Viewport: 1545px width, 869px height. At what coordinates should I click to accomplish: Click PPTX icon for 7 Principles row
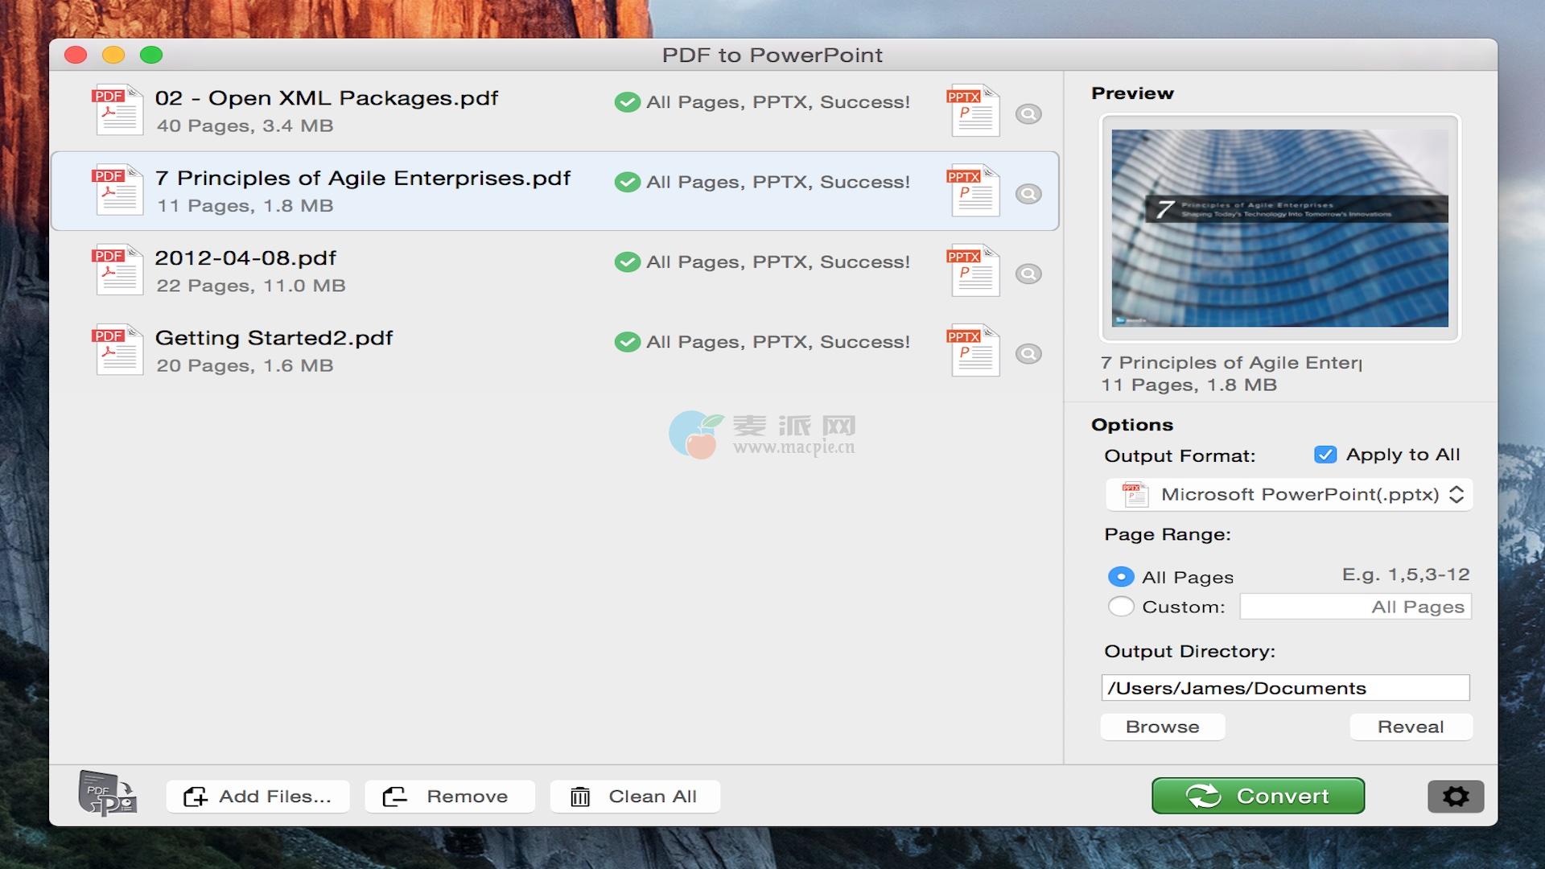pos(974,192)
